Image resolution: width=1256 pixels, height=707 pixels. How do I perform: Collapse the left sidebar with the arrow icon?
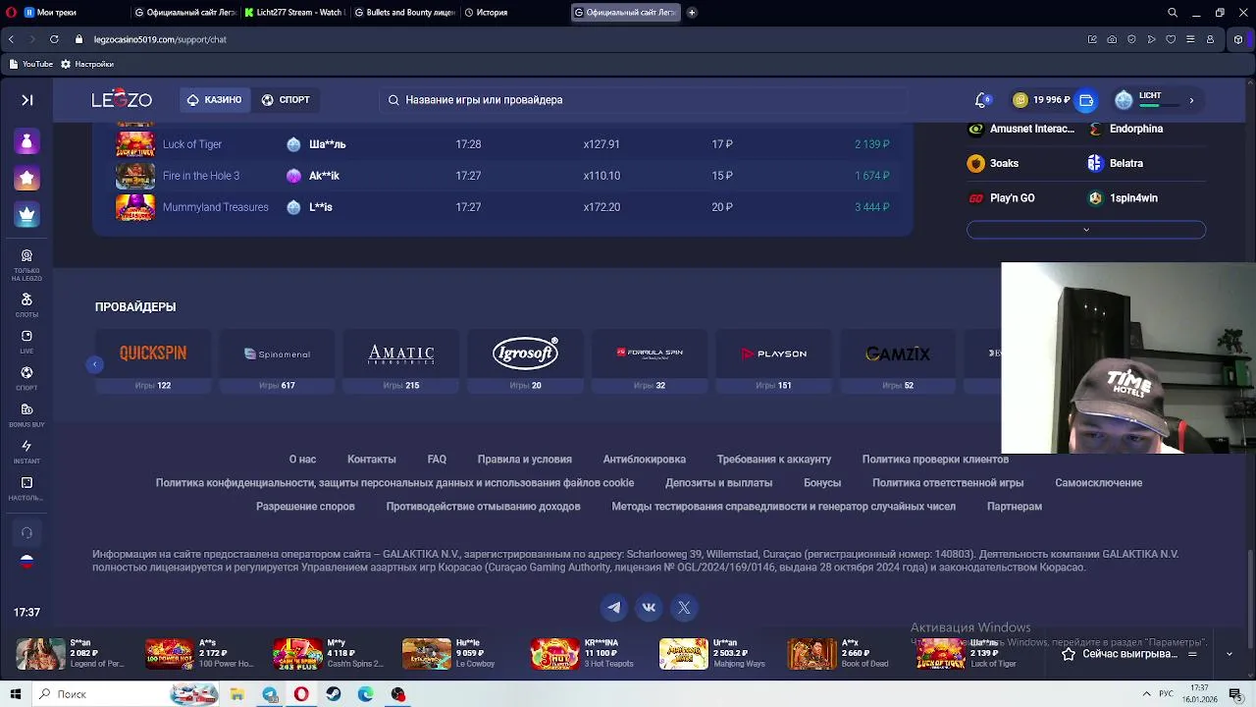click(27, 100)
